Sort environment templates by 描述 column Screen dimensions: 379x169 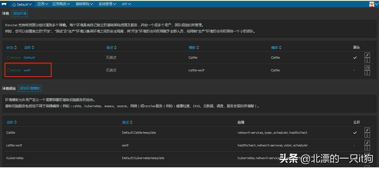click(127, 122)
